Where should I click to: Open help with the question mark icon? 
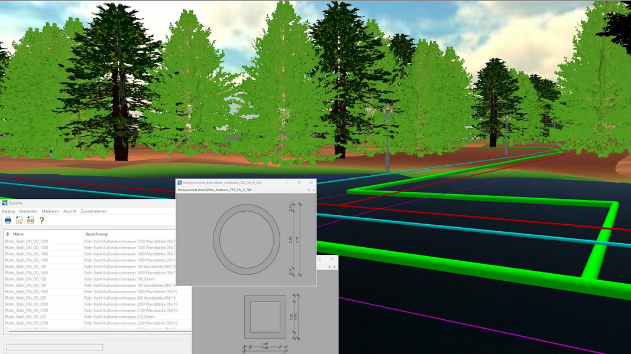tap(42, 221)
